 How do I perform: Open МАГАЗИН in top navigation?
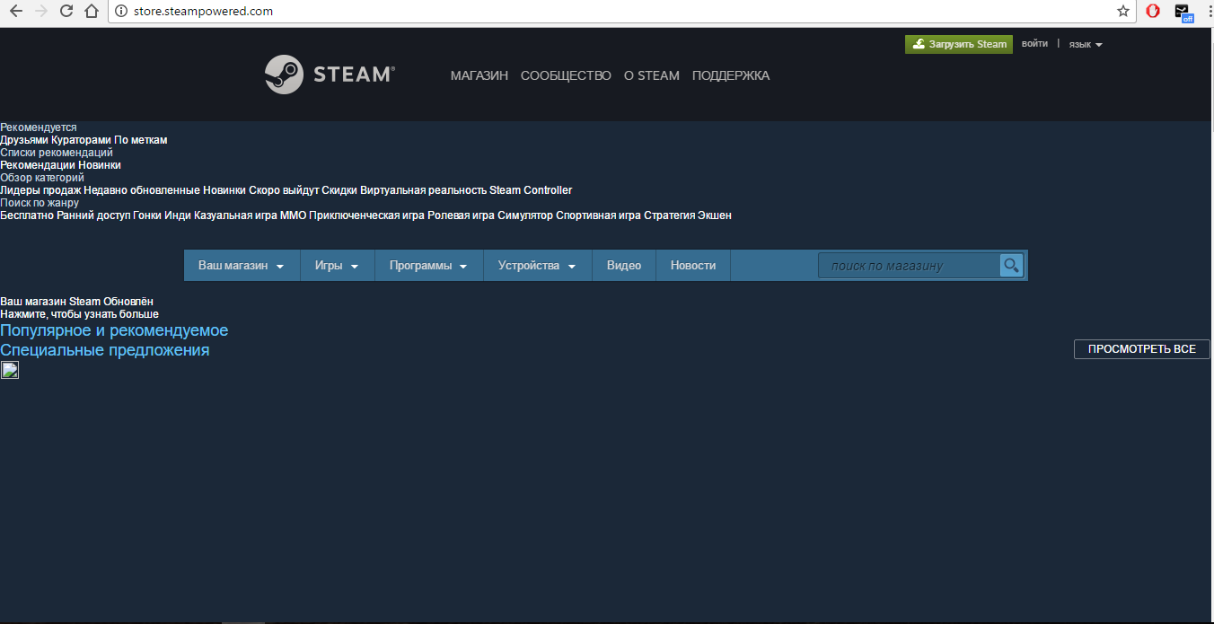[x=479, y=75]
